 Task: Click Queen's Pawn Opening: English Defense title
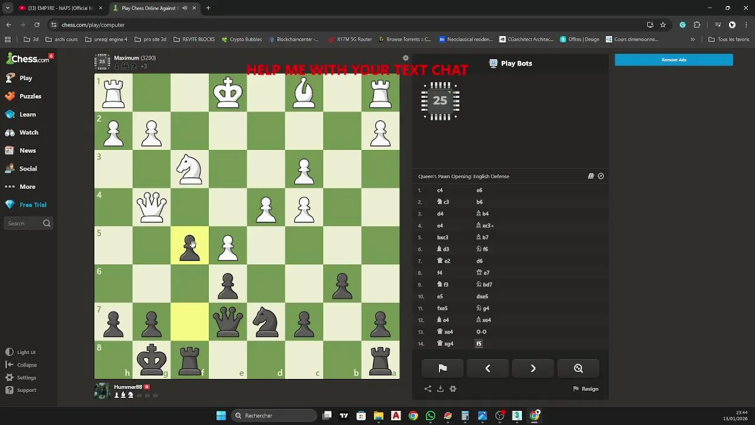click(464, 176)
